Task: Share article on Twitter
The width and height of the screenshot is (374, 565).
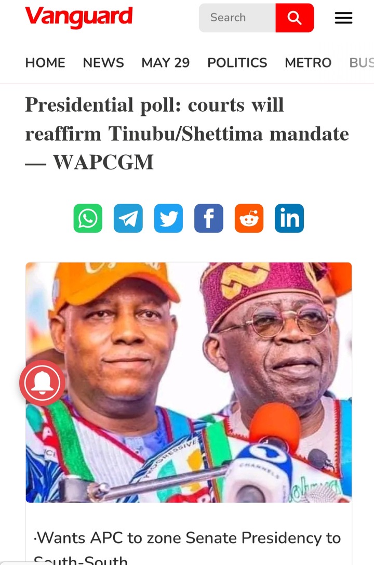Action: click(168, 218)
